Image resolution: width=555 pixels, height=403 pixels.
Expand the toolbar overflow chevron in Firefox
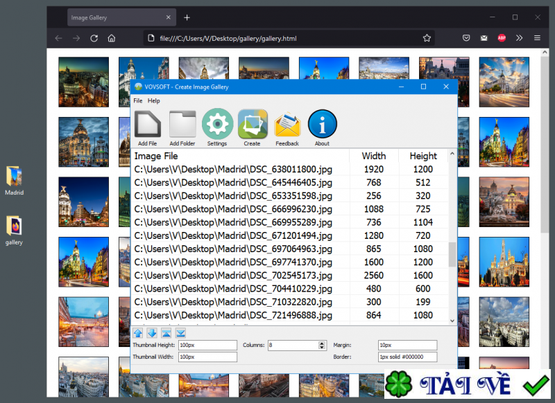coord(519,38)
